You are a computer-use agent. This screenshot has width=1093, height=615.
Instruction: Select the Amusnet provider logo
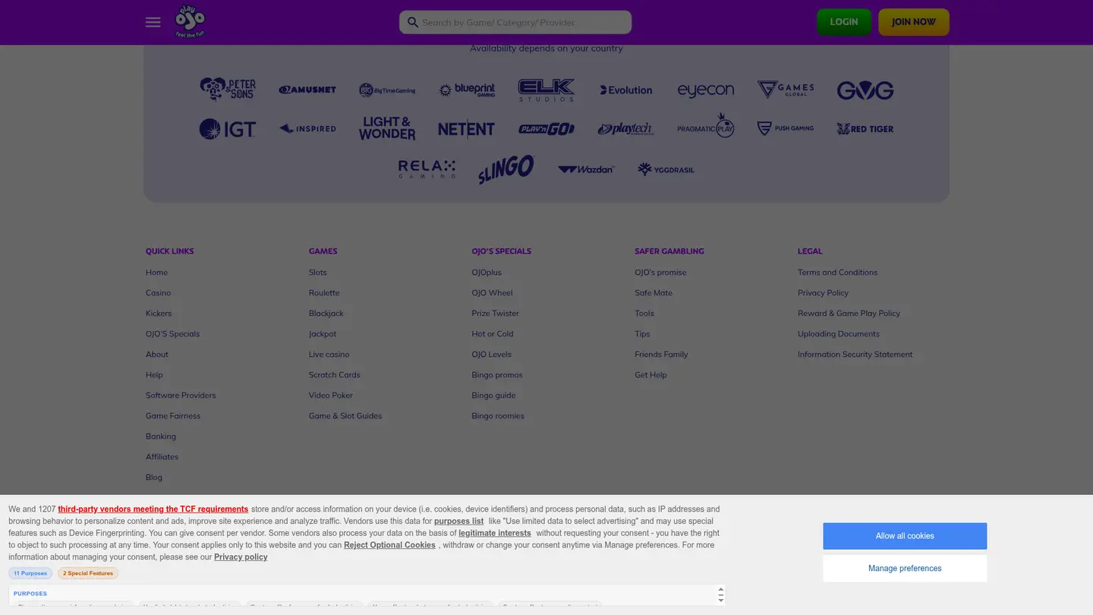pos(307,90)
